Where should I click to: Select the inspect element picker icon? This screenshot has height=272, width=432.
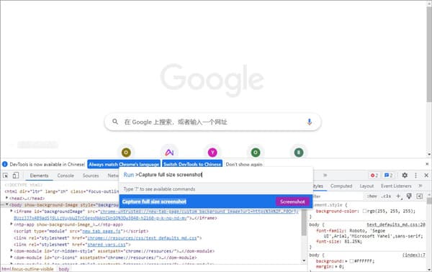click(x=5, y=176)
